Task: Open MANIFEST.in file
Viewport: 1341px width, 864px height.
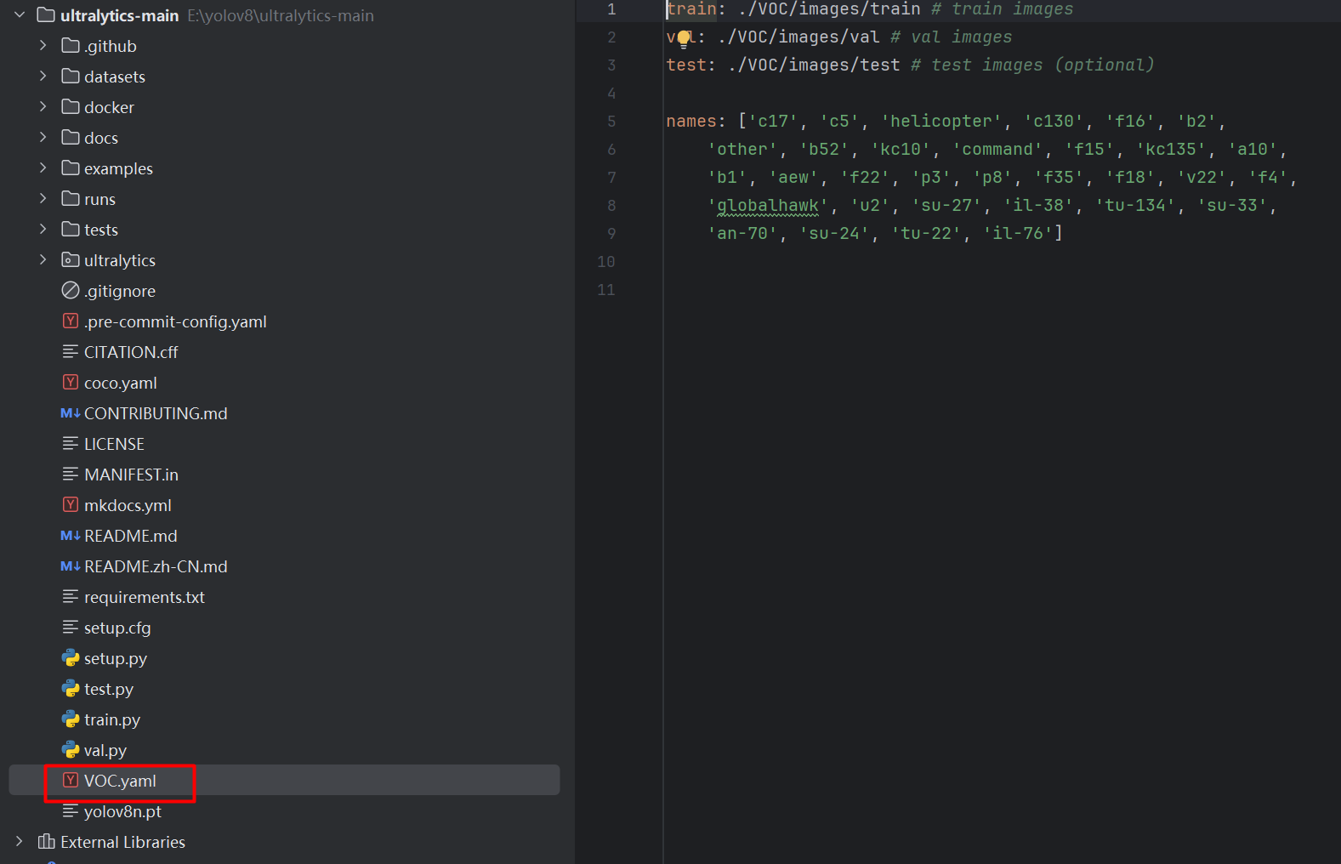Action: point(131,475)
